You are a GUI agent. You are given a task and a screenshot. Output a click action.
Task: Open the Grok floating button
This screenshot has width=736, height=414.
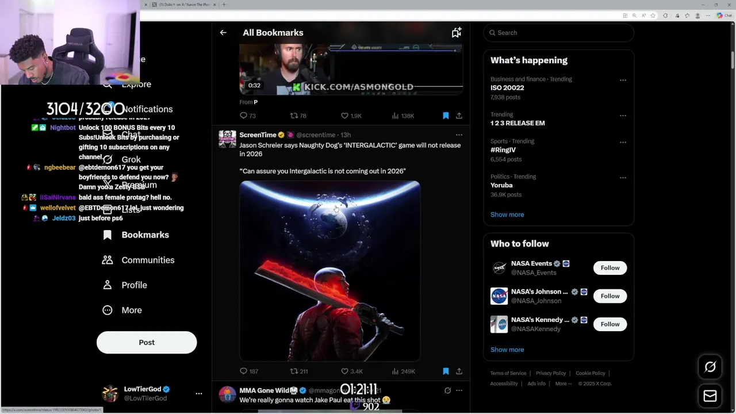coord(710,367)
